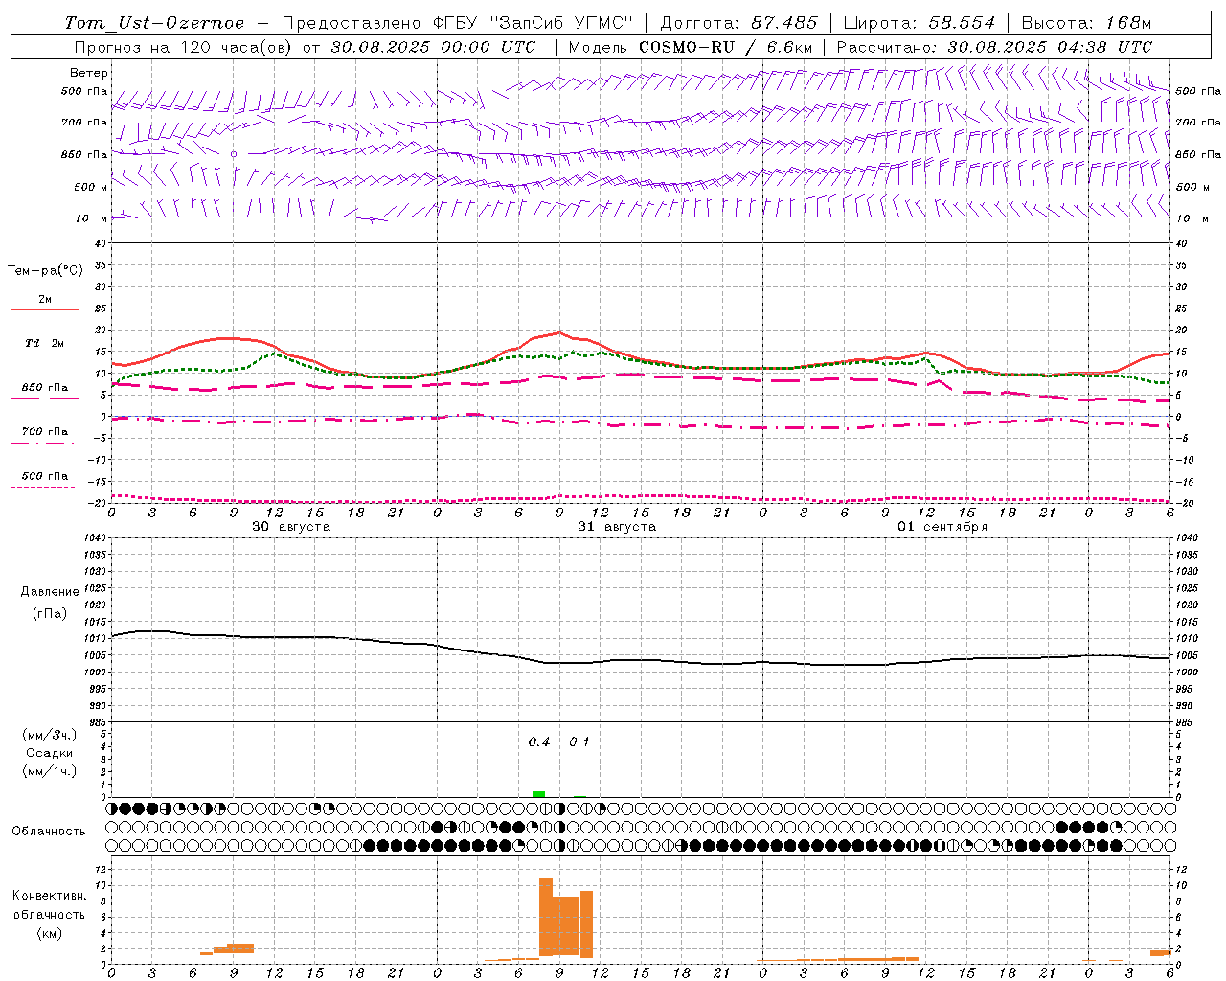Click the (гПа) unit under Давление

tap(50, 613)
